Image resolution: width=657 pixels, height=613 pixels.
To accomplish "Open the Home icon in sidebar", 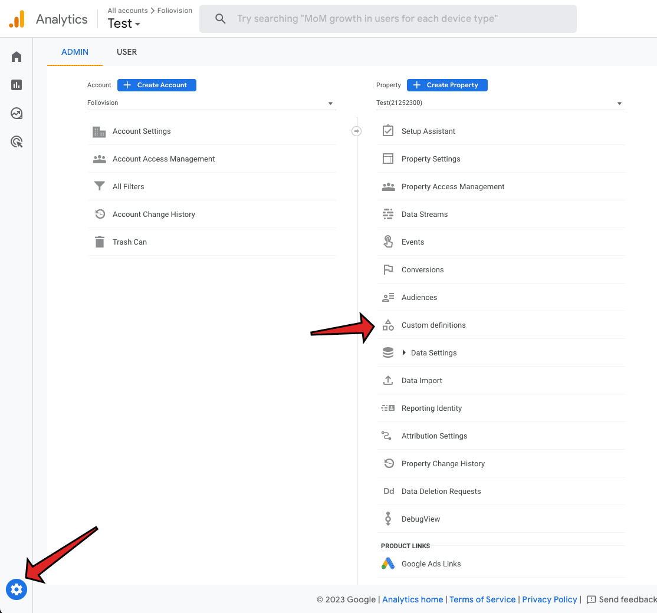I will (x=17, y=57).
